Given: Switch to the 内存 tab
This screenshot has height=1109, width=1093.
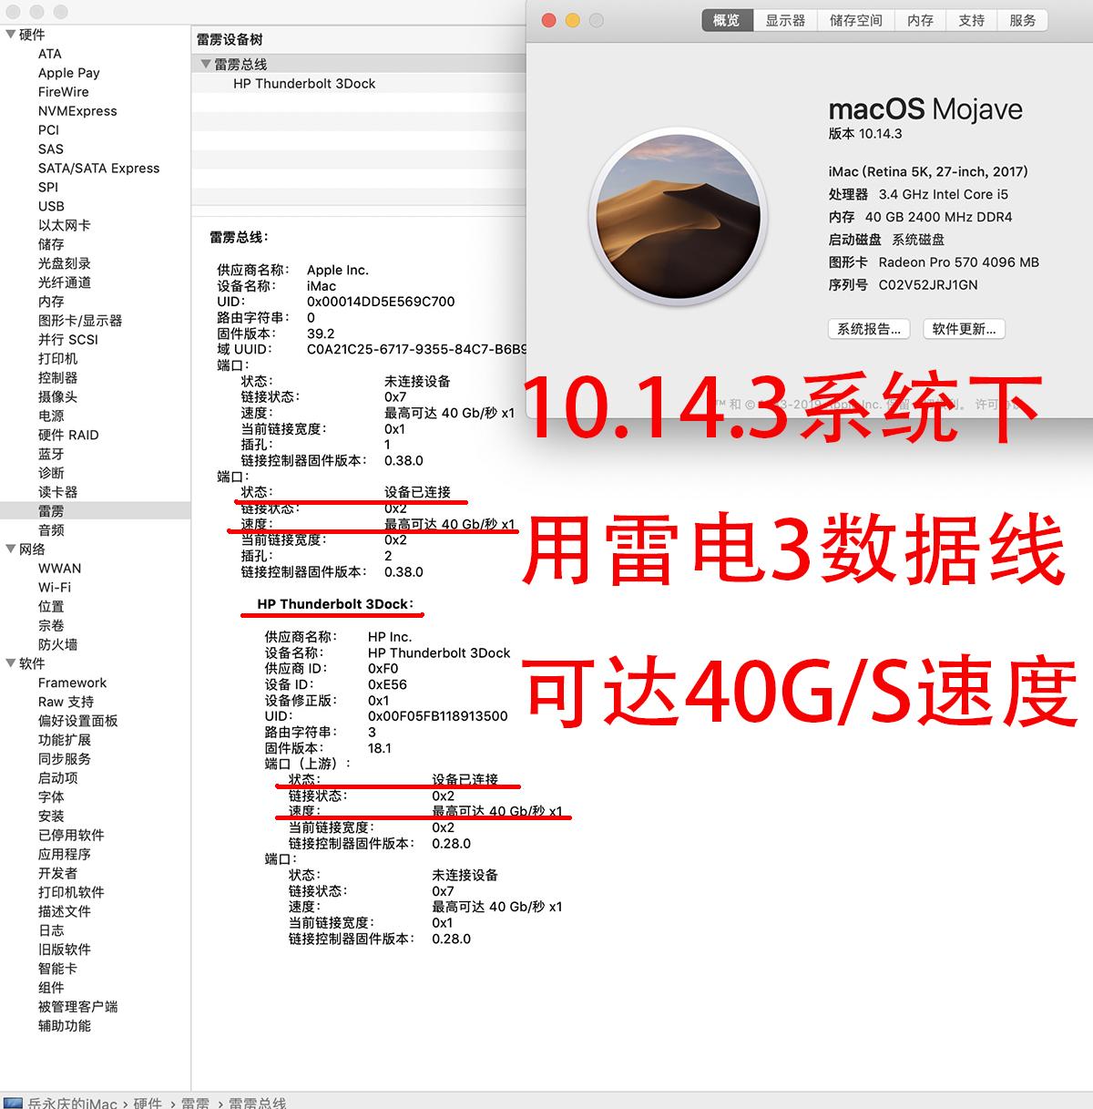Looking at the screenshot, I should pyautogui.click(x=921, y=20).
